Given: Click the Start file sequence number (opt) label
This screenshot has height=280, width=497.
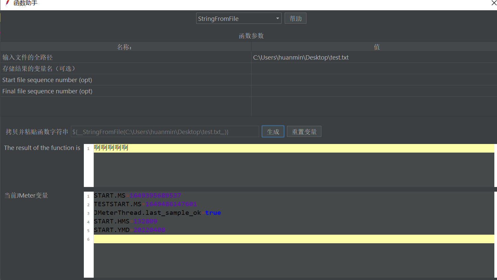Looking at the screenshot, I should [x=47, y=80].
